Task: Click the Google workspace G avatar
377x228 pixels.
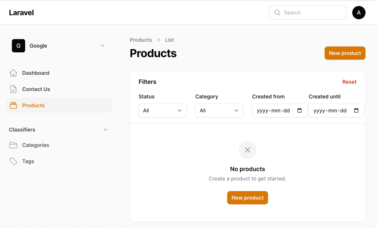Action: pyautogui.click(x=18, y=46)
